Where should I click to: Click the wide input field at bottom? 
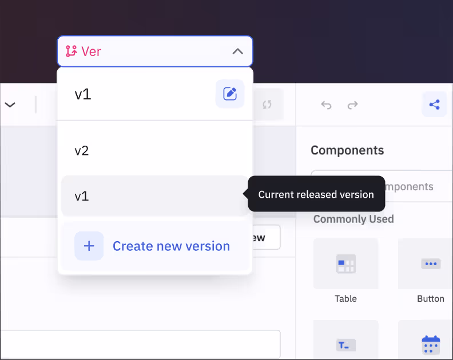tap(140, 344)
